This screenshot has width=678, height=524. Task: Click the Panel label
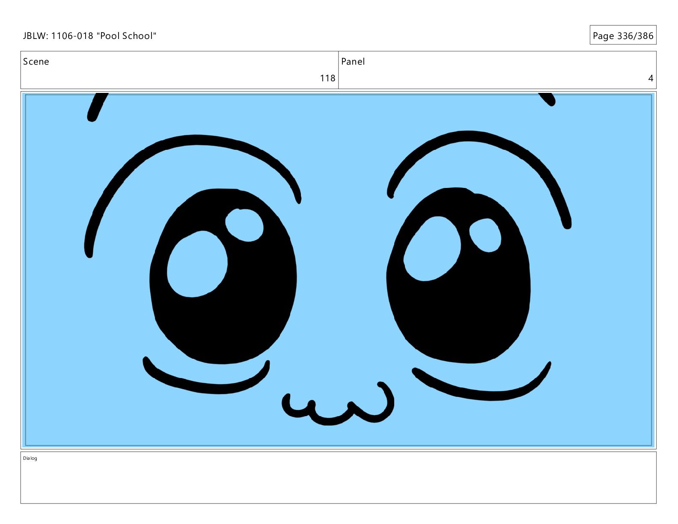(x=353, y=62)
